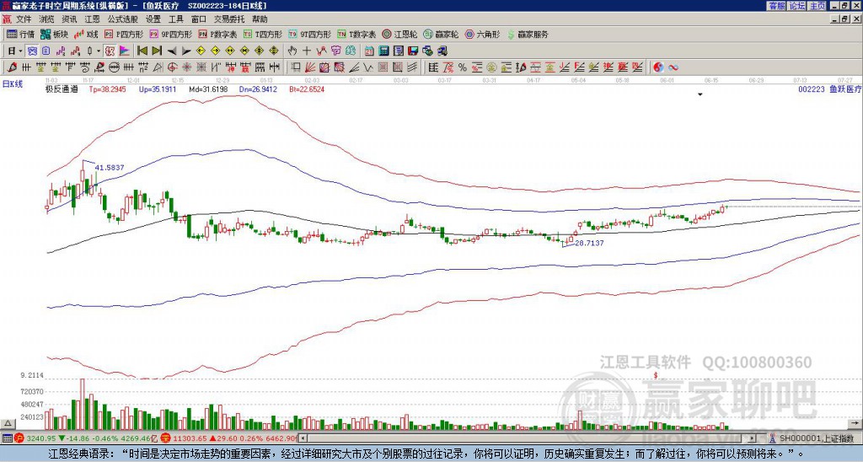Viewport: 863px width, 462px height.
Task: Click the save floppy disk icon
Action: [x=413, y=51]
